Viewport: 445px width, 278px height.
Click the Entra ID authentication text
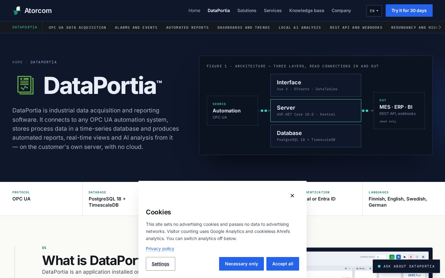(321, 199)
